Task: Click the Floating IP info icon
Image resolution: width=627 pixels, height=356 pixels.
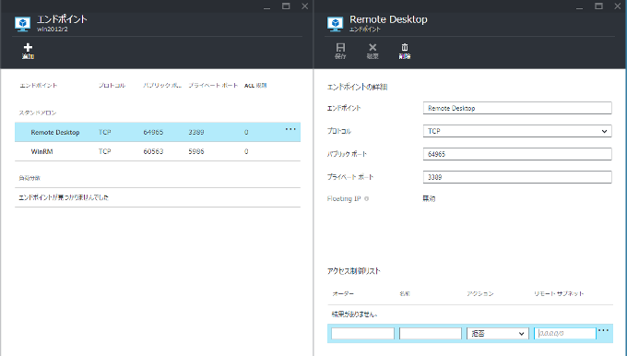Action: [x=366, y=199]
